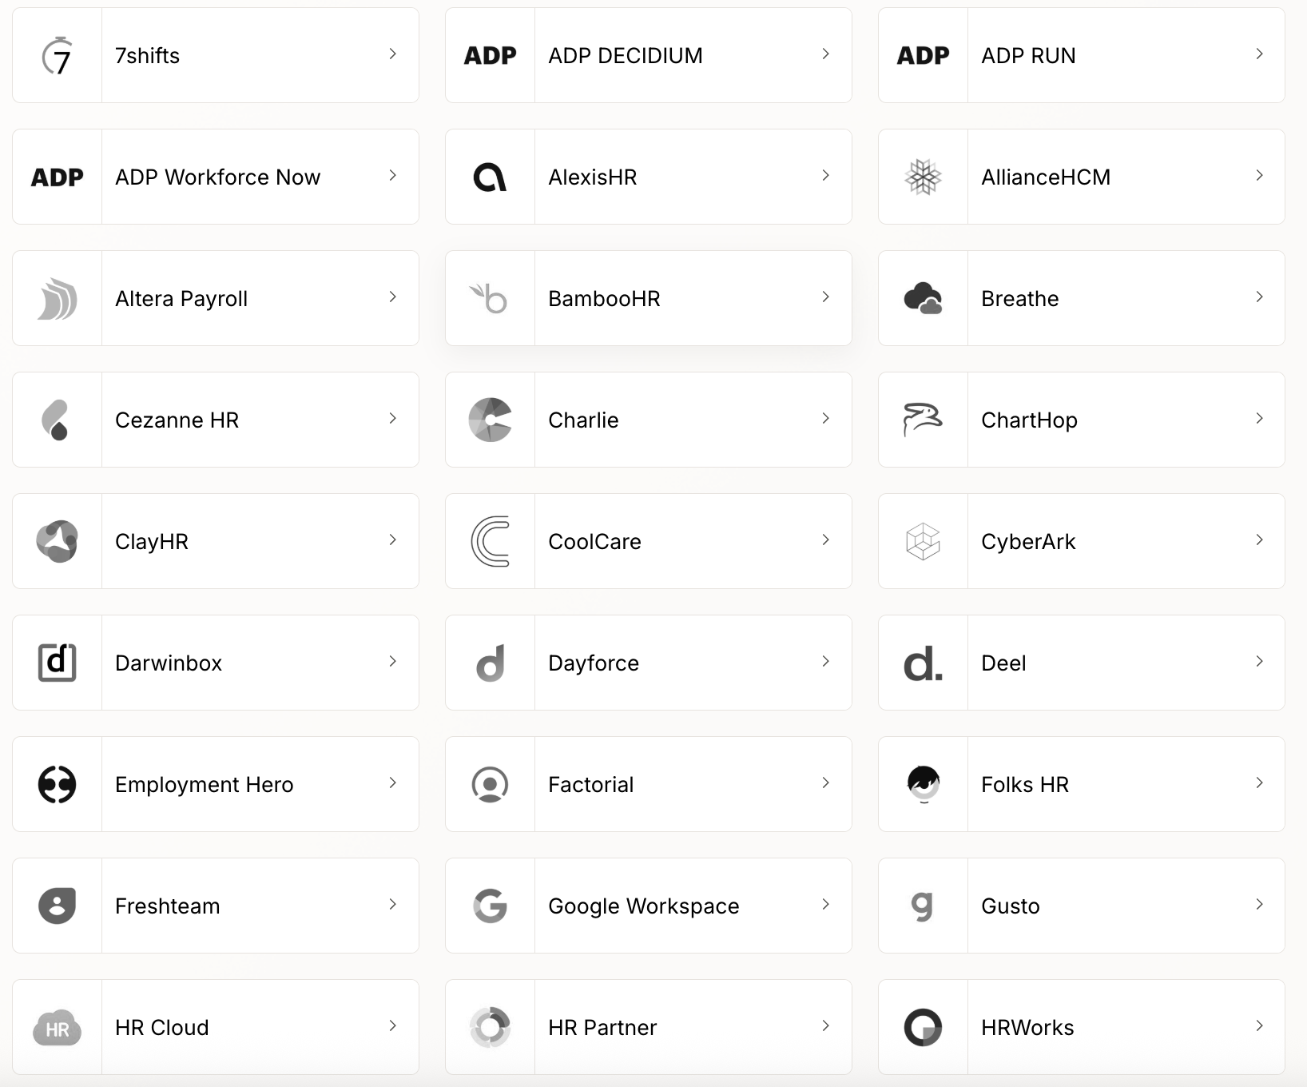
Task: Select the Altera Payroll integration
Action: [216, 298]
